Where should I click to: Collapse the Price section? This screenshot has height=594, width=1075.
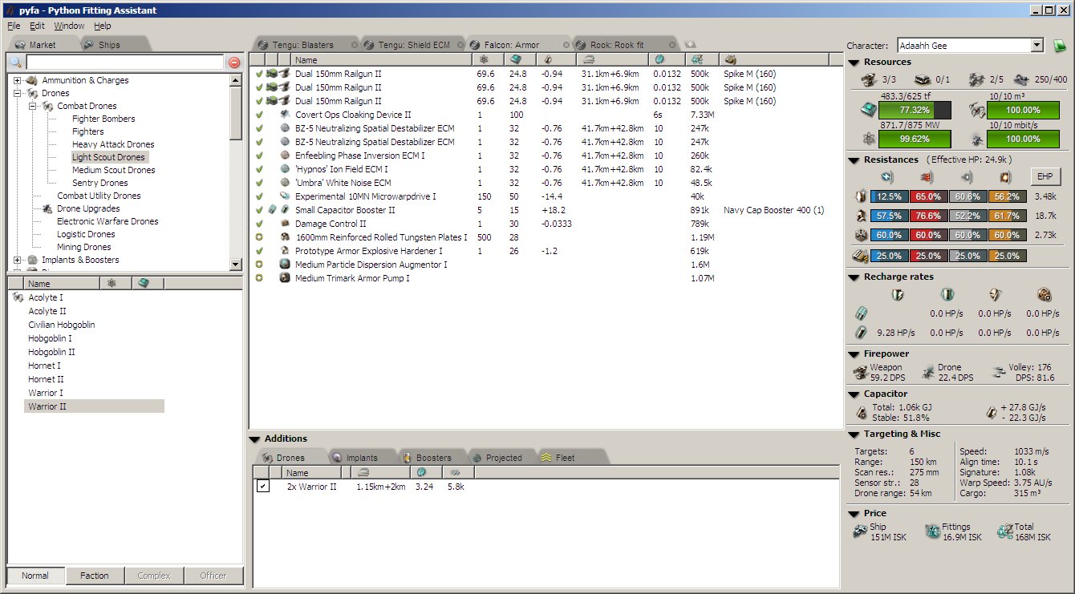(x=854, y=514)
